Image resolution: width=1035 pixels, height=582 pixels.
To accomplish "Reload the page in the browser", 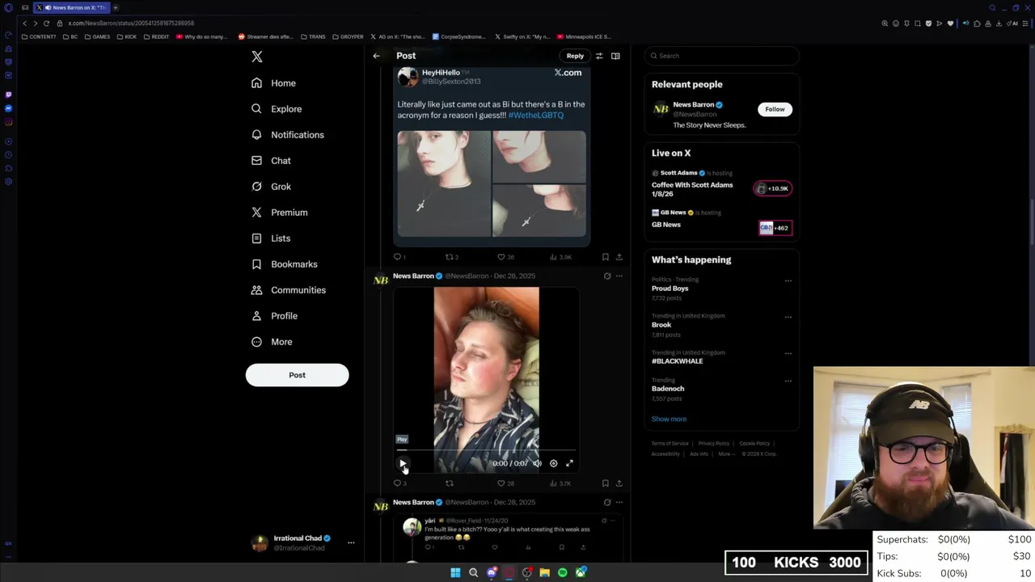I will tap(46, 23).
